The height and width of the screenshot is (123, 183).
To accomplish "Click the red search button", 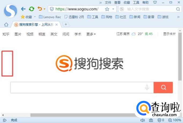I will pos(163,87).
